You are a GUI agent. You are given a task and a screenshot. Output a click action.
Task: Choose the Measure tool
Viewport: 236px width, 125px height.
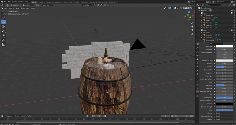click(x=3, y=45)
